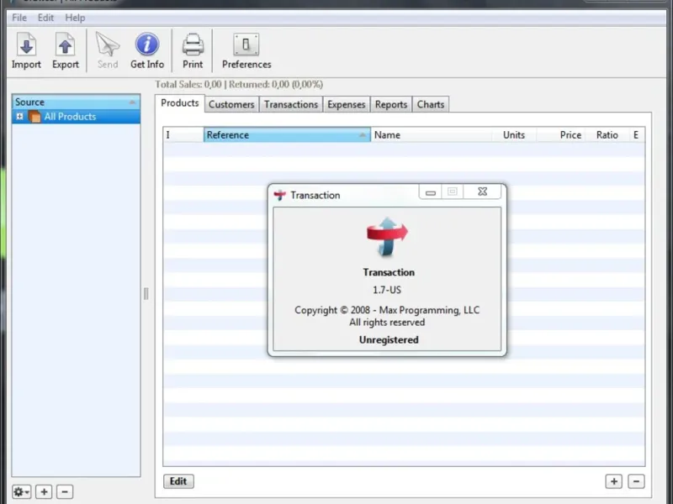The image size is (673, 504).
Task: Click the Ratio column header
Action: (x=607, y=135)
